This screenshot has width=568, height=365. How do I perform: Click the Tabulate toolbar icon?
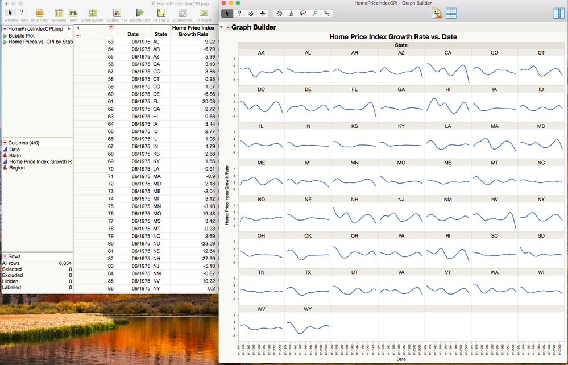[x=59, y=13]
